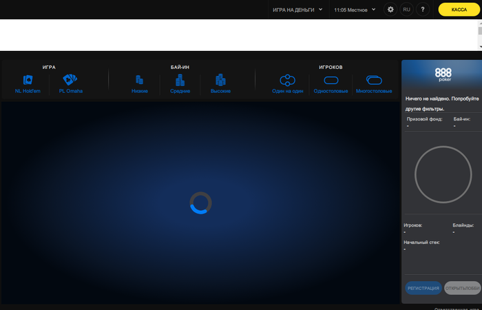This screenshot has height=310, width=482.
Task: Open the Касса cashier button
Action: coord(459,10)
